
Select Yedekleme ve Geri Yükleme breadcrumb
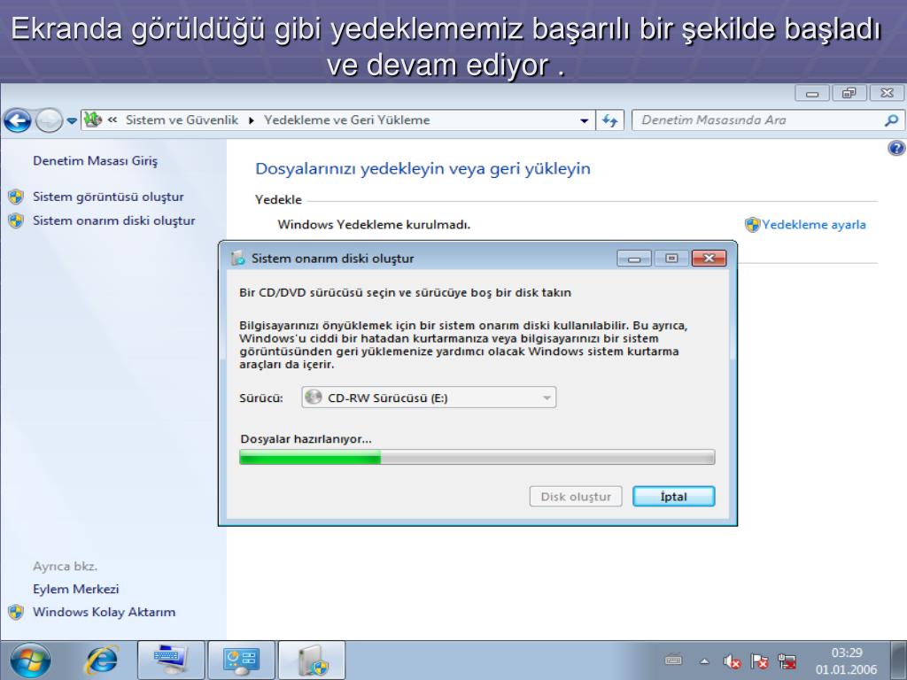(x=346, y=120)
